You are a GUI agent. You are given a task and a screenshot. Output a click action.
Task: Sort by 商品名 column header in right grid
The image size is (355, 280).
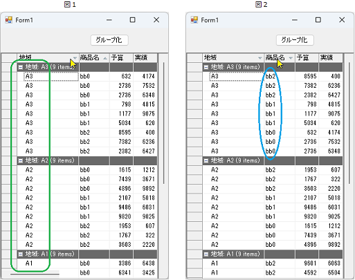(x=280, y=57)
